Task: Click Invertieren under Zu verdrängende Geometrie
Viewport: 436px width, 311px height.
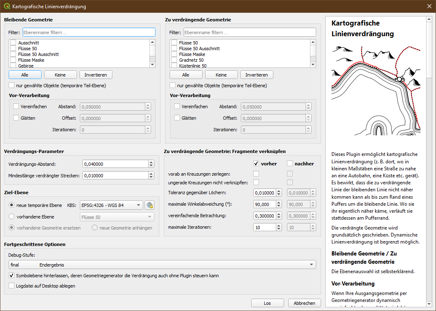Action: click(256, 75)
